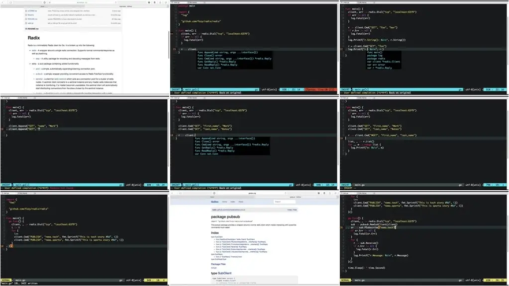Open the Package Files heading link on GoDoc

coord(218,264)
